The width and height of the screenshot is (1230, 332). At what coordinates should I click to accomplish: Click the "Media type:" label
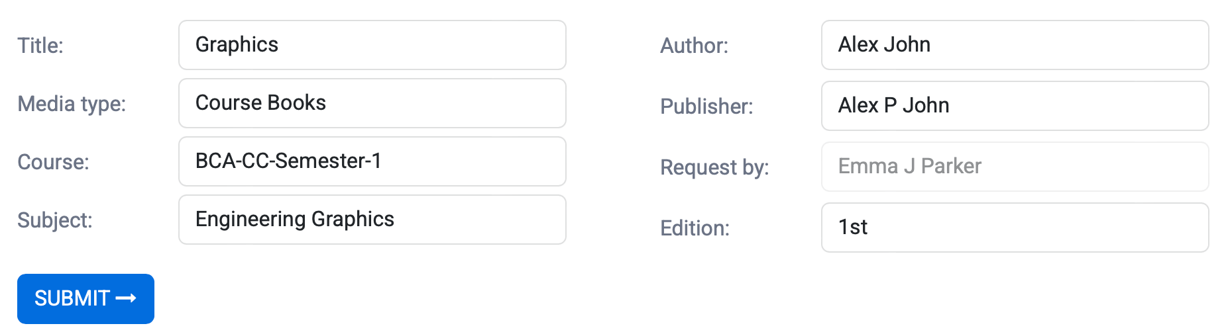[72, 104]
